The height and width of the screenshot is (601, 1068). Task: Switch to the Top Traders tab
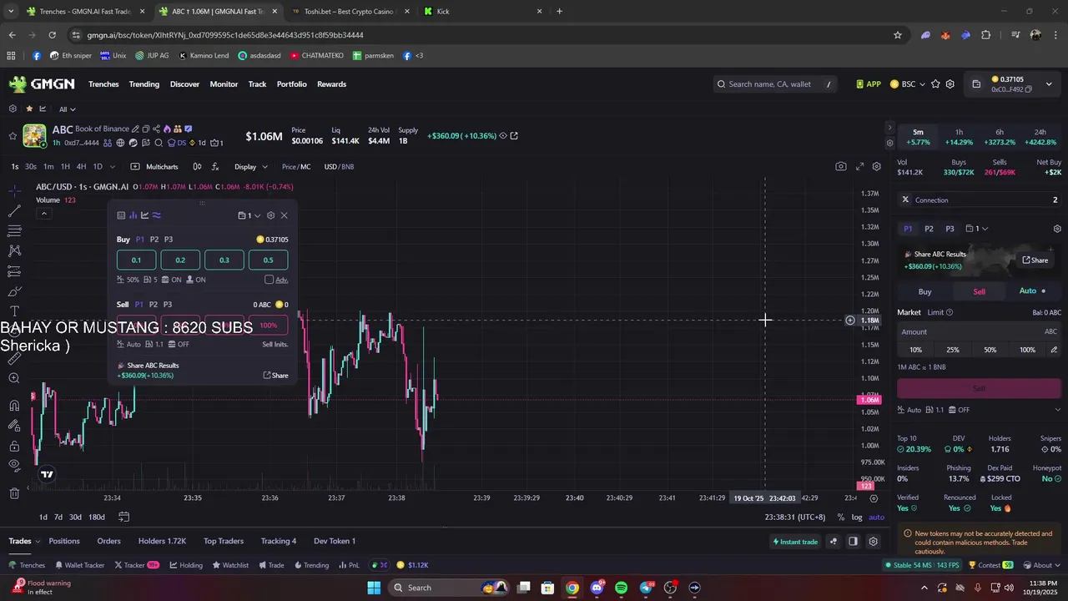pyautogui.click(x=224, y=541)
